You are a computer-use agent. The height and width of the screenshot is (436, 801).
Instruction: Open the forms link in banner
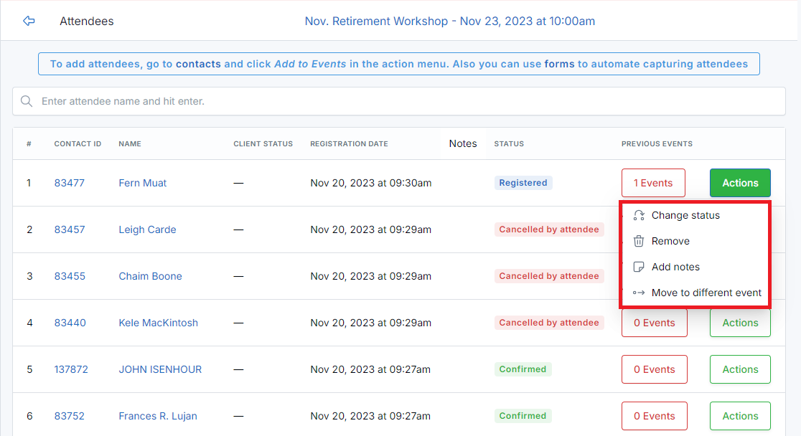(x=559, y=64)
